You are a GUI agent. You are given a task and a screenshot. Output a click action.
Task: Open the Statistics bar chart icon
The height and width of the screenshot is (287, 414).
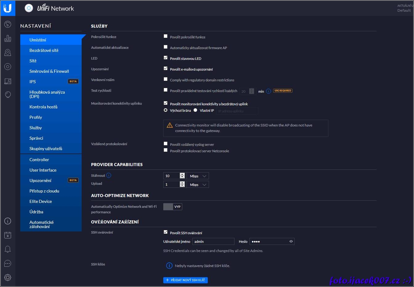(8, 38)
